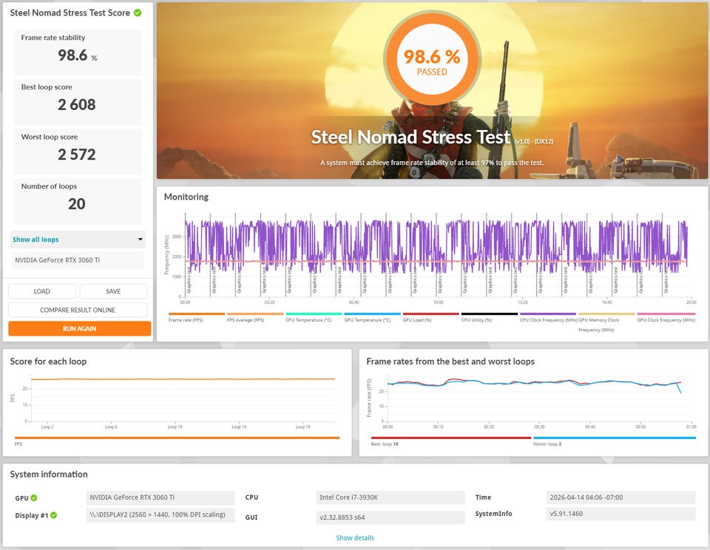Expand system info with Show details

355,537
